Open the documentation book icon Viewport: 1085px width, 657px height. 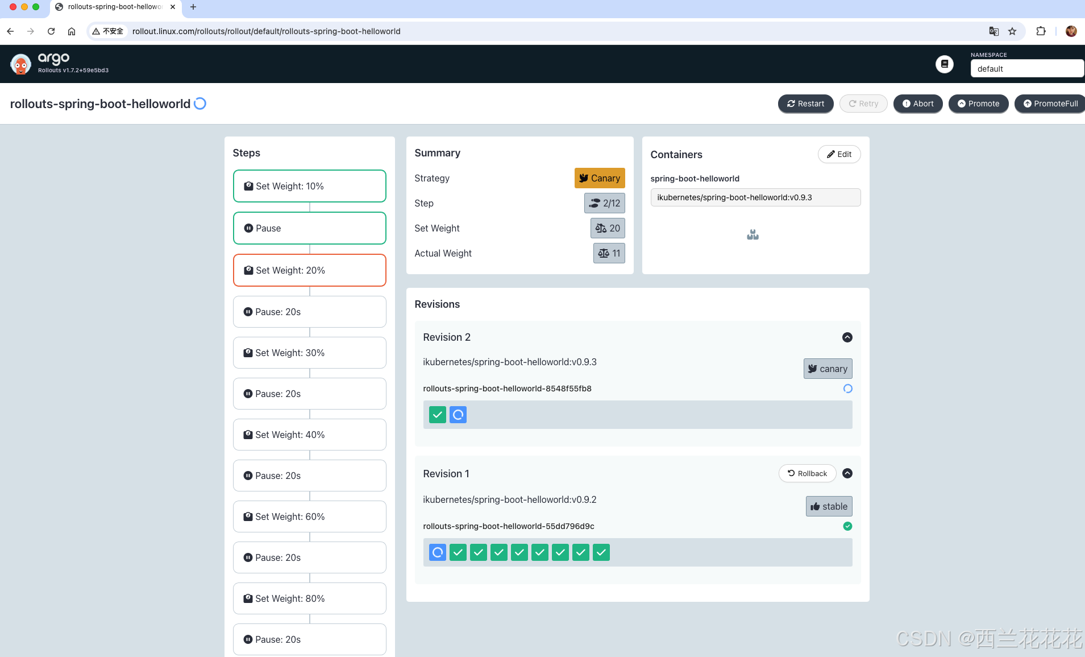pos(944,64)
